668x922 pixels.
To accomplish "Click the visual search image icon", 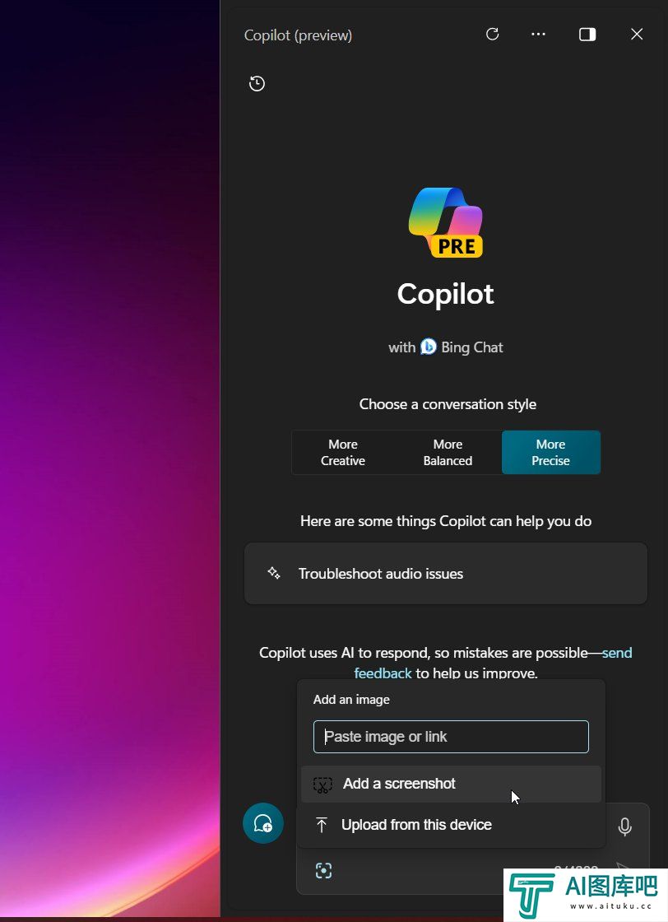I will [324, 870].
